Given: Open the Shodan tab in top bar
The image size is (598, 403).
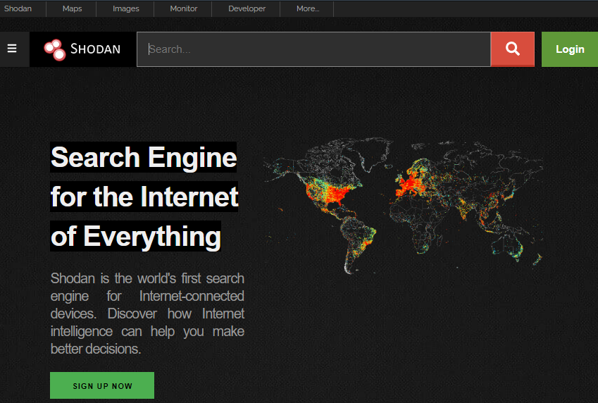Looking at the screenshot, I should pos(18,8).
